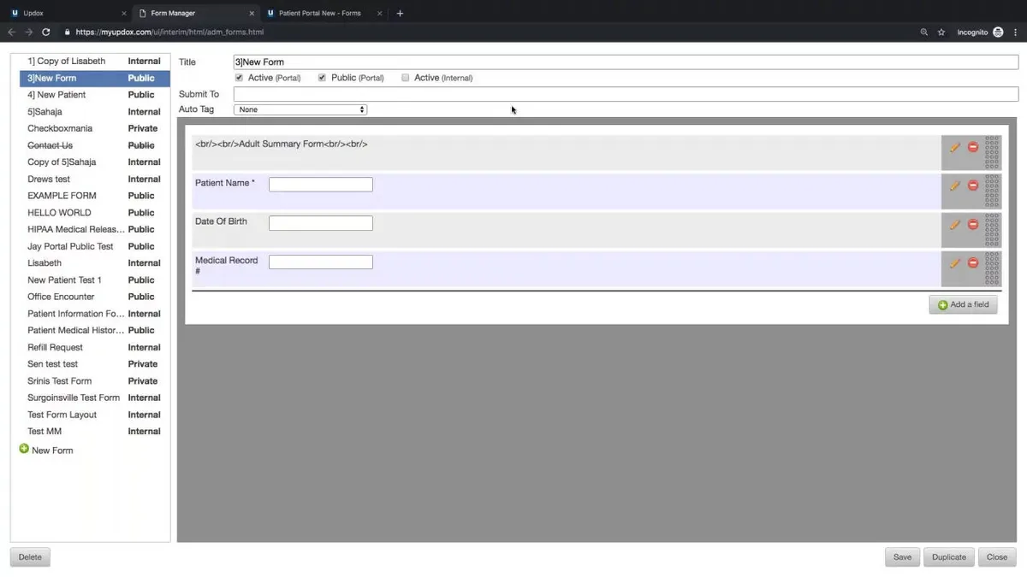Image resolution: width=1027 pixels, height=577 pixels.
Task: Grab the Medical Record # drag handle
Action: (x=992, y=268)
